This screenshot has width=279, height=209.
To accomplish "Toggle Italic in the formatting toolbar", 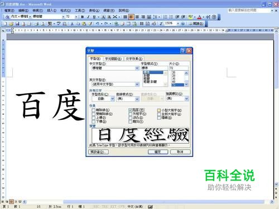I will coord(88,17).
